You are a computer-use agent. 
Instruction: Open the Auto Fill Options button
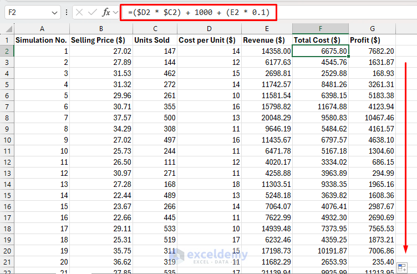tap(402, 267)
